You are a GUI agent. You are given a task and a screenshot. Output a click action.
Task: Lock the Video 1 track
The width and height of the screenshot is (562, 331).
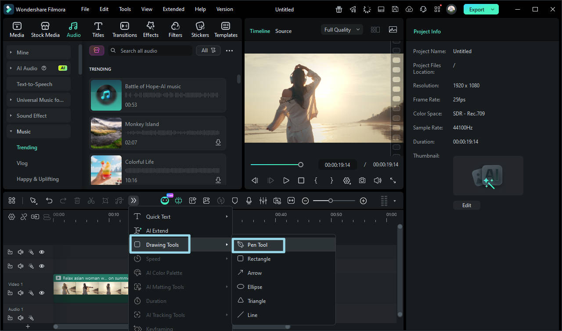click(10, 292)
